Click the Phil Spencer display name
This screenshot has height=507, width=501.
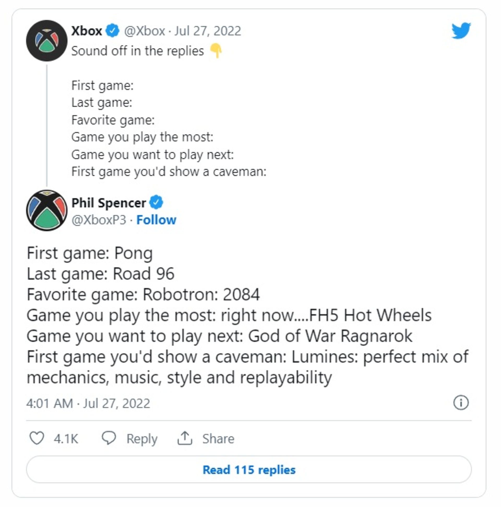pyautogui.click(x=109, y=203)
